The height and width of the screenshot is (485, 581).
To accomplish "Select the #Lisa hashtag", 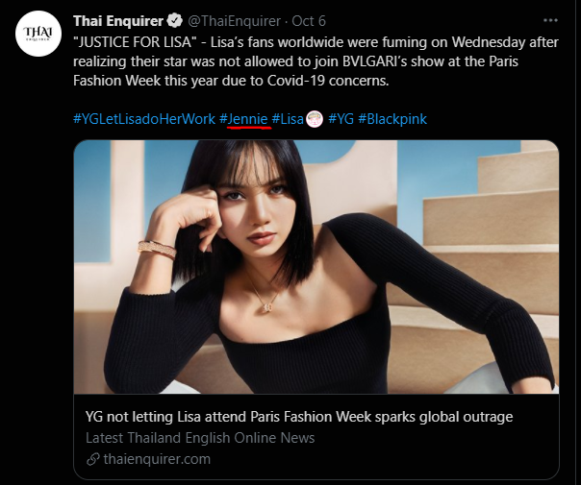I will 287,119.
